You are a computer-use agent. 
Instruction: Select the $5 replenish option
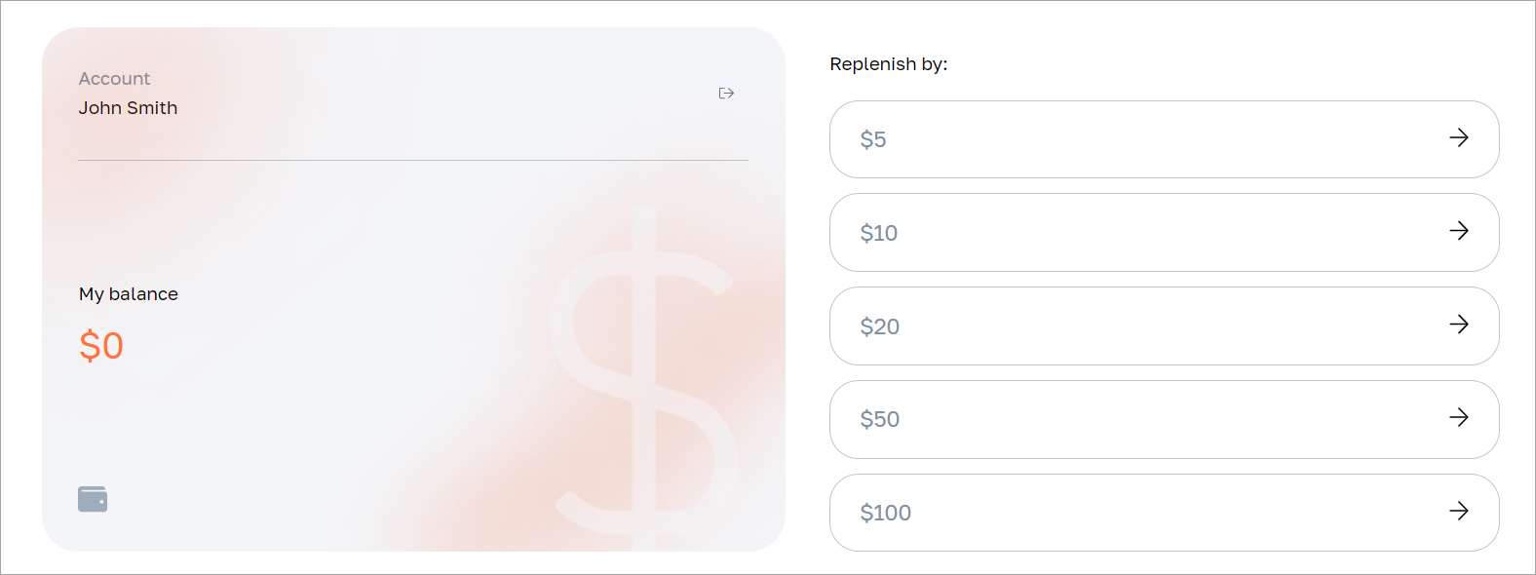pos(1164,139)
